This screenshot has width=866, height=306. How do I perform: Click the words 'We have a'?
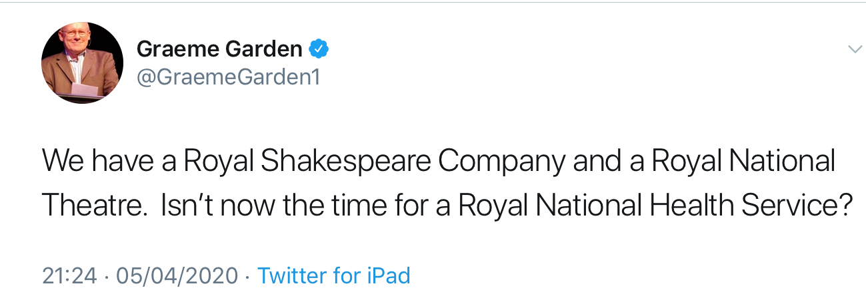click(107, 163)
